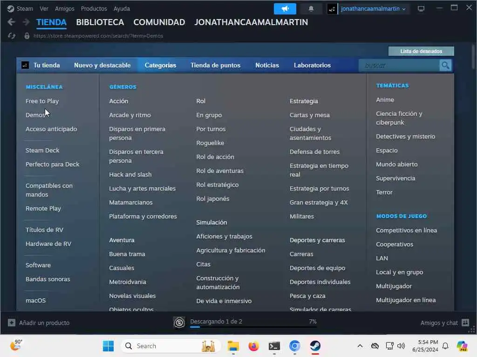Go to Tienda de puntos
The width and height of the screenshot is (477, 357).
click(215, 65)
